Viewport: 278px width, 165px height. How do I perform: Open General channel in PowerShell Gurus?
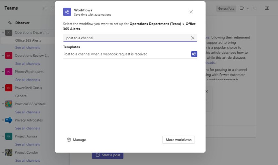coord(21,96)
